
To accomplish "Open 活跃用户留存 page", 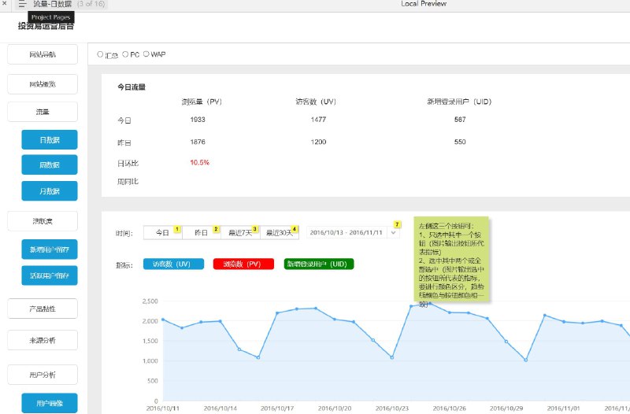I will click(50, 275).
